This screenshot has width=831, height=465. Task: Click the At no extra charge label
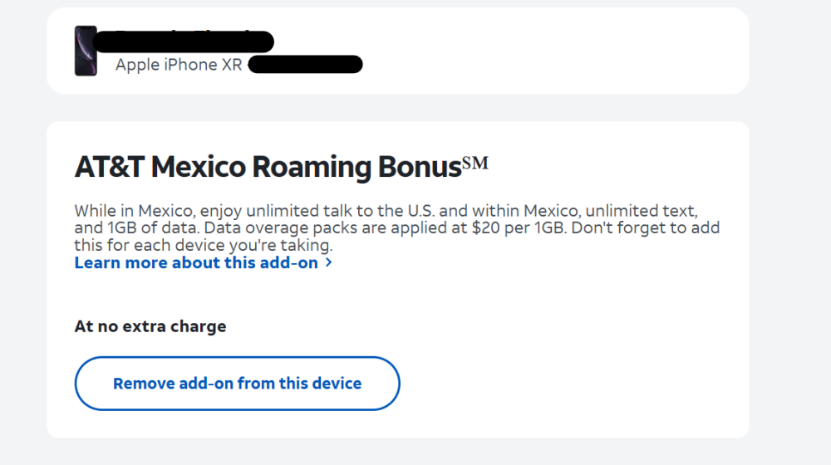click(150, 326)
